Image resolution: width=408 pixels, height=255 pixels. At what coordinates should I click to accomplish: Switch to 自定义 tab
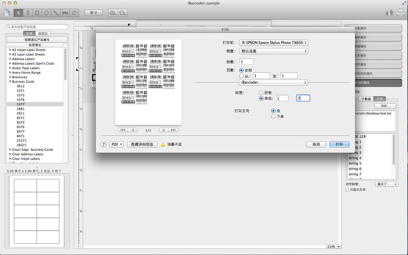tap(43, 34)
